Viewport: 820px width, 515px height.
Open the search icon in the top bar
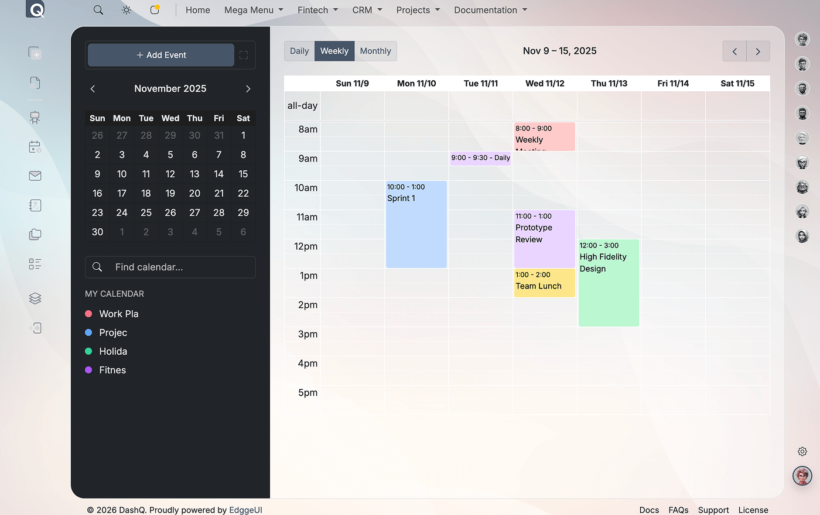pos(98,10)
